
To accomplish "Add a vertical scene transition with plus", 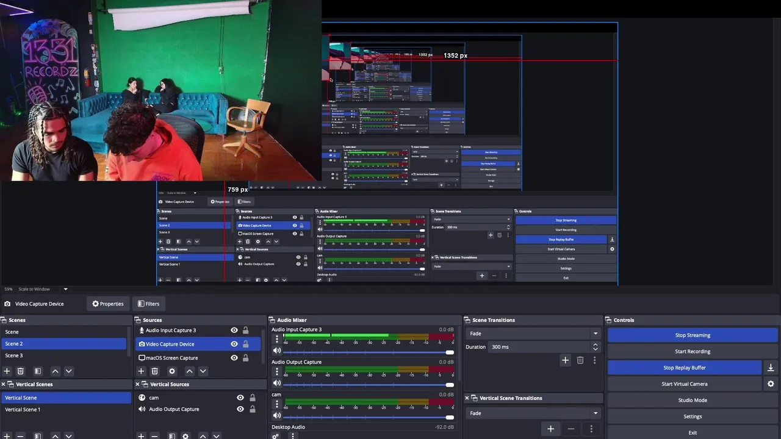I will point(550,429).
